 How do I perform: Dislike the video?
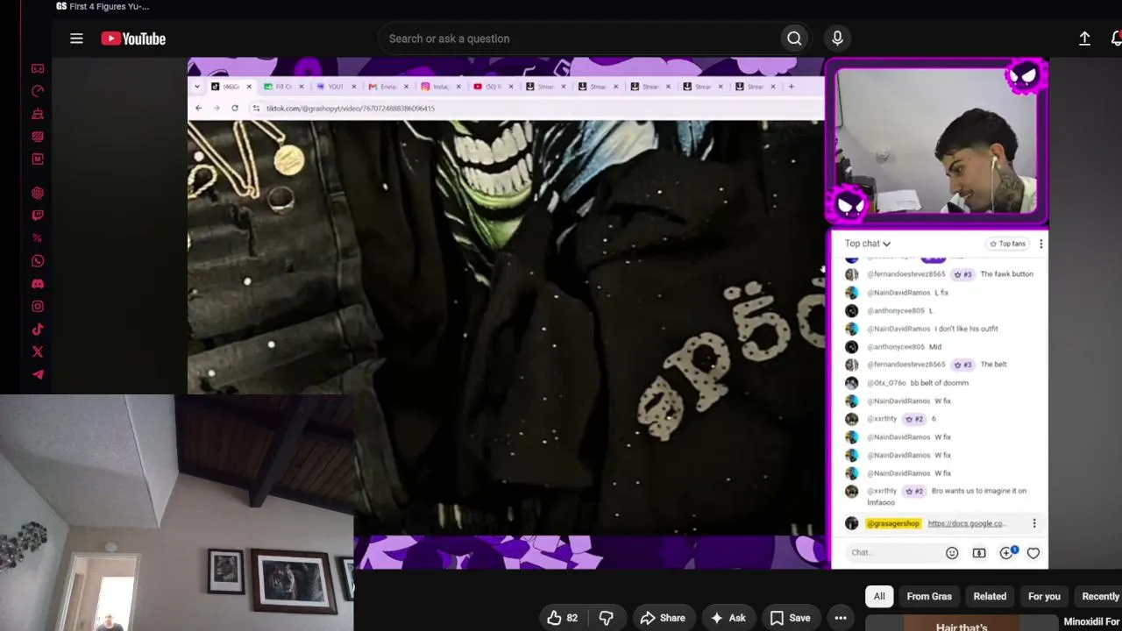606,618
